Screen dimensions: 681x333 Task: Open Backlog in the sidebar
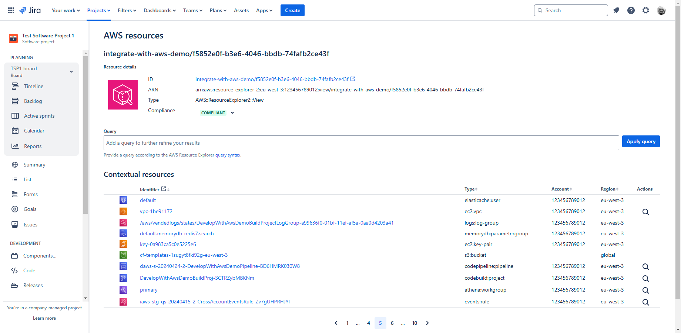(33, 101)
